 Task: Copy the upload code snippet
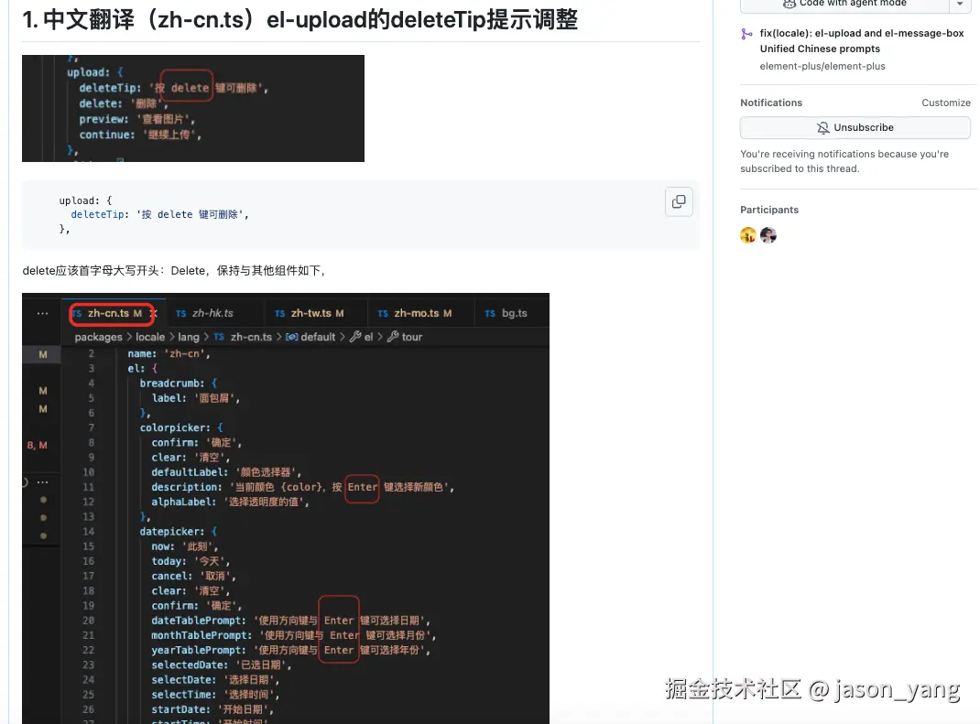pyautogui.click(x=679, y=201)
